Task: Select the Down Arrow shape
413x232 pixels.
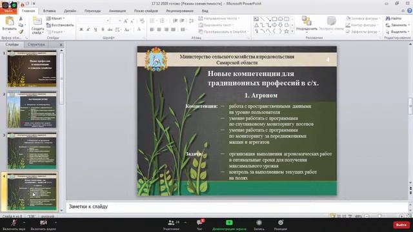Action: coord(280,25)
